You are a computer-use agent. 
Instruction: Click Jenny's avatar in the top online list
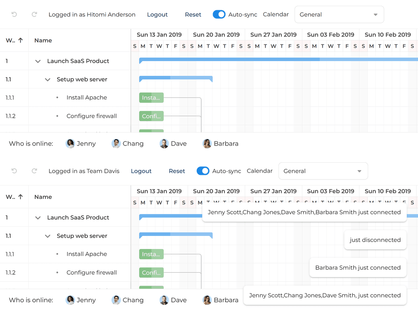coord(70,143)
